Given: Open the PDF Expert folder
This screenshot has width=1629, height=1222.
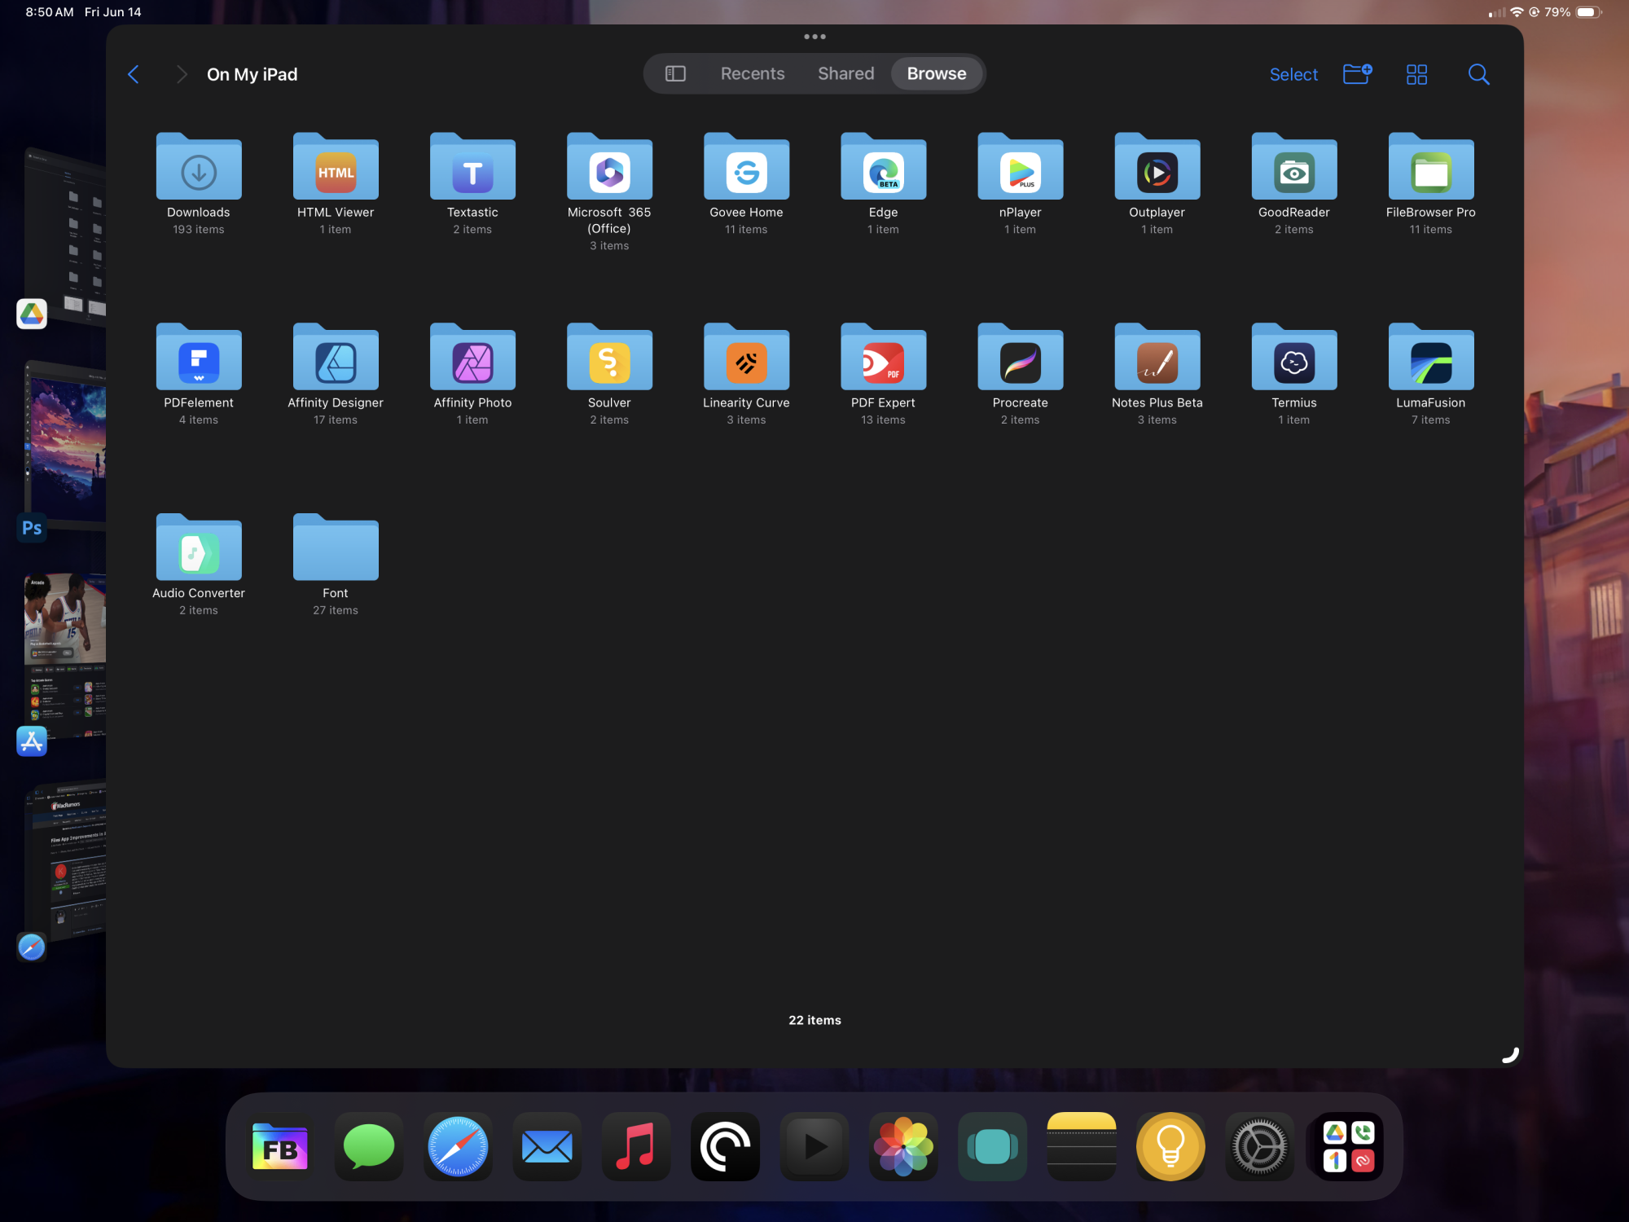Looking at the screenshot, I should (x=883, y=358).
